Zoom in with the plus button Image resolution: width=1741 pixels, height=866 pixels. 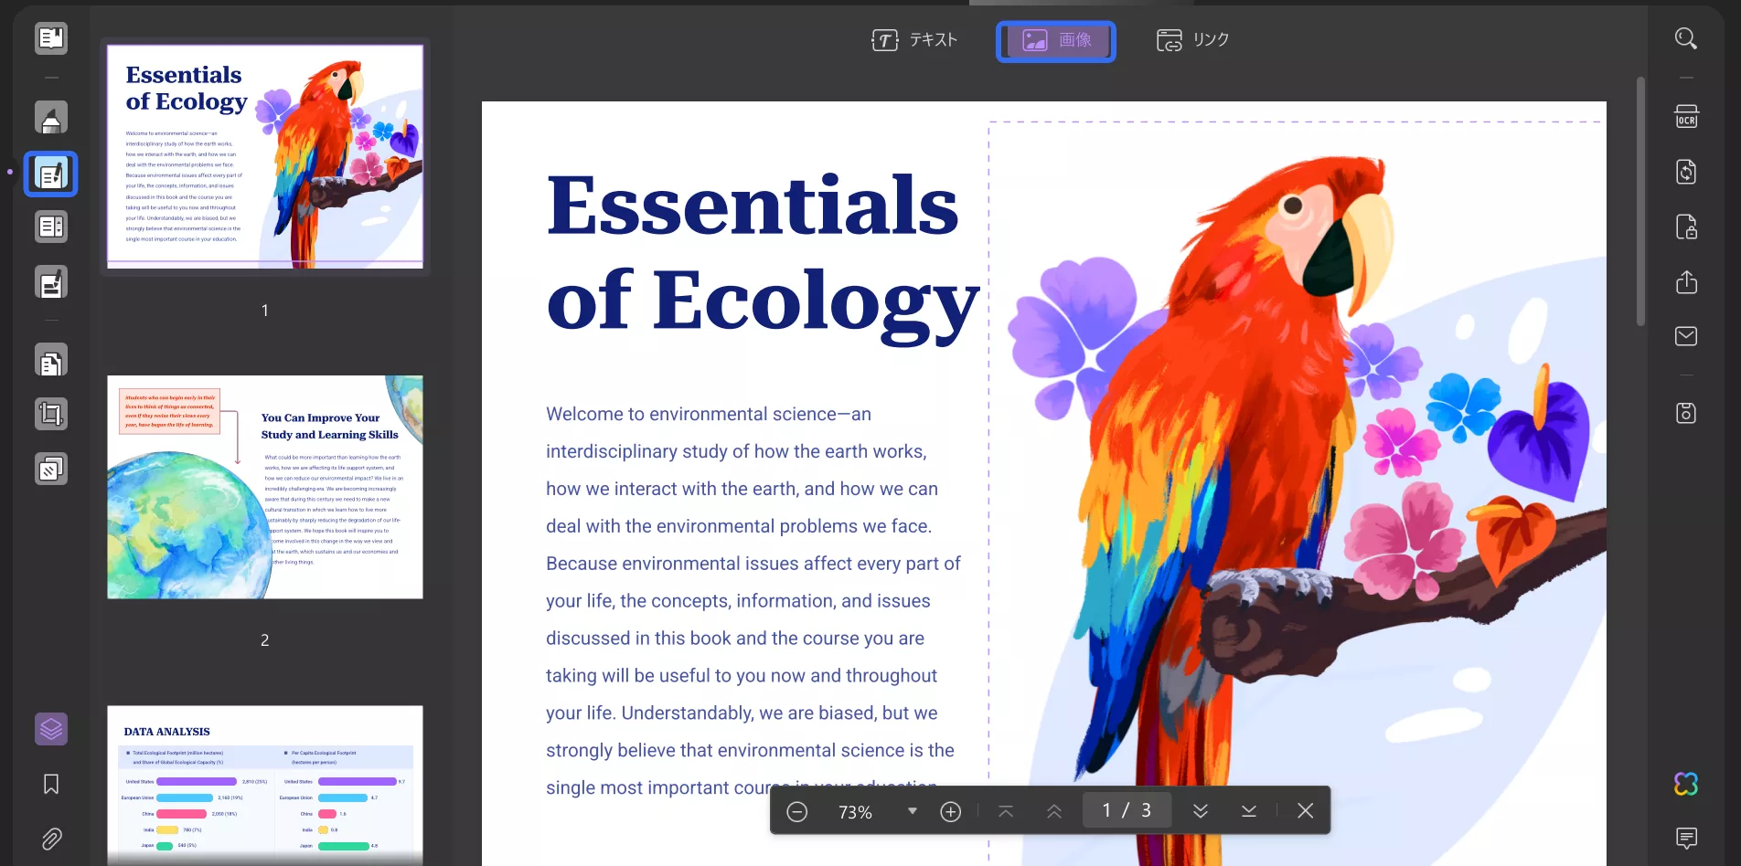(x=951, y=811)
